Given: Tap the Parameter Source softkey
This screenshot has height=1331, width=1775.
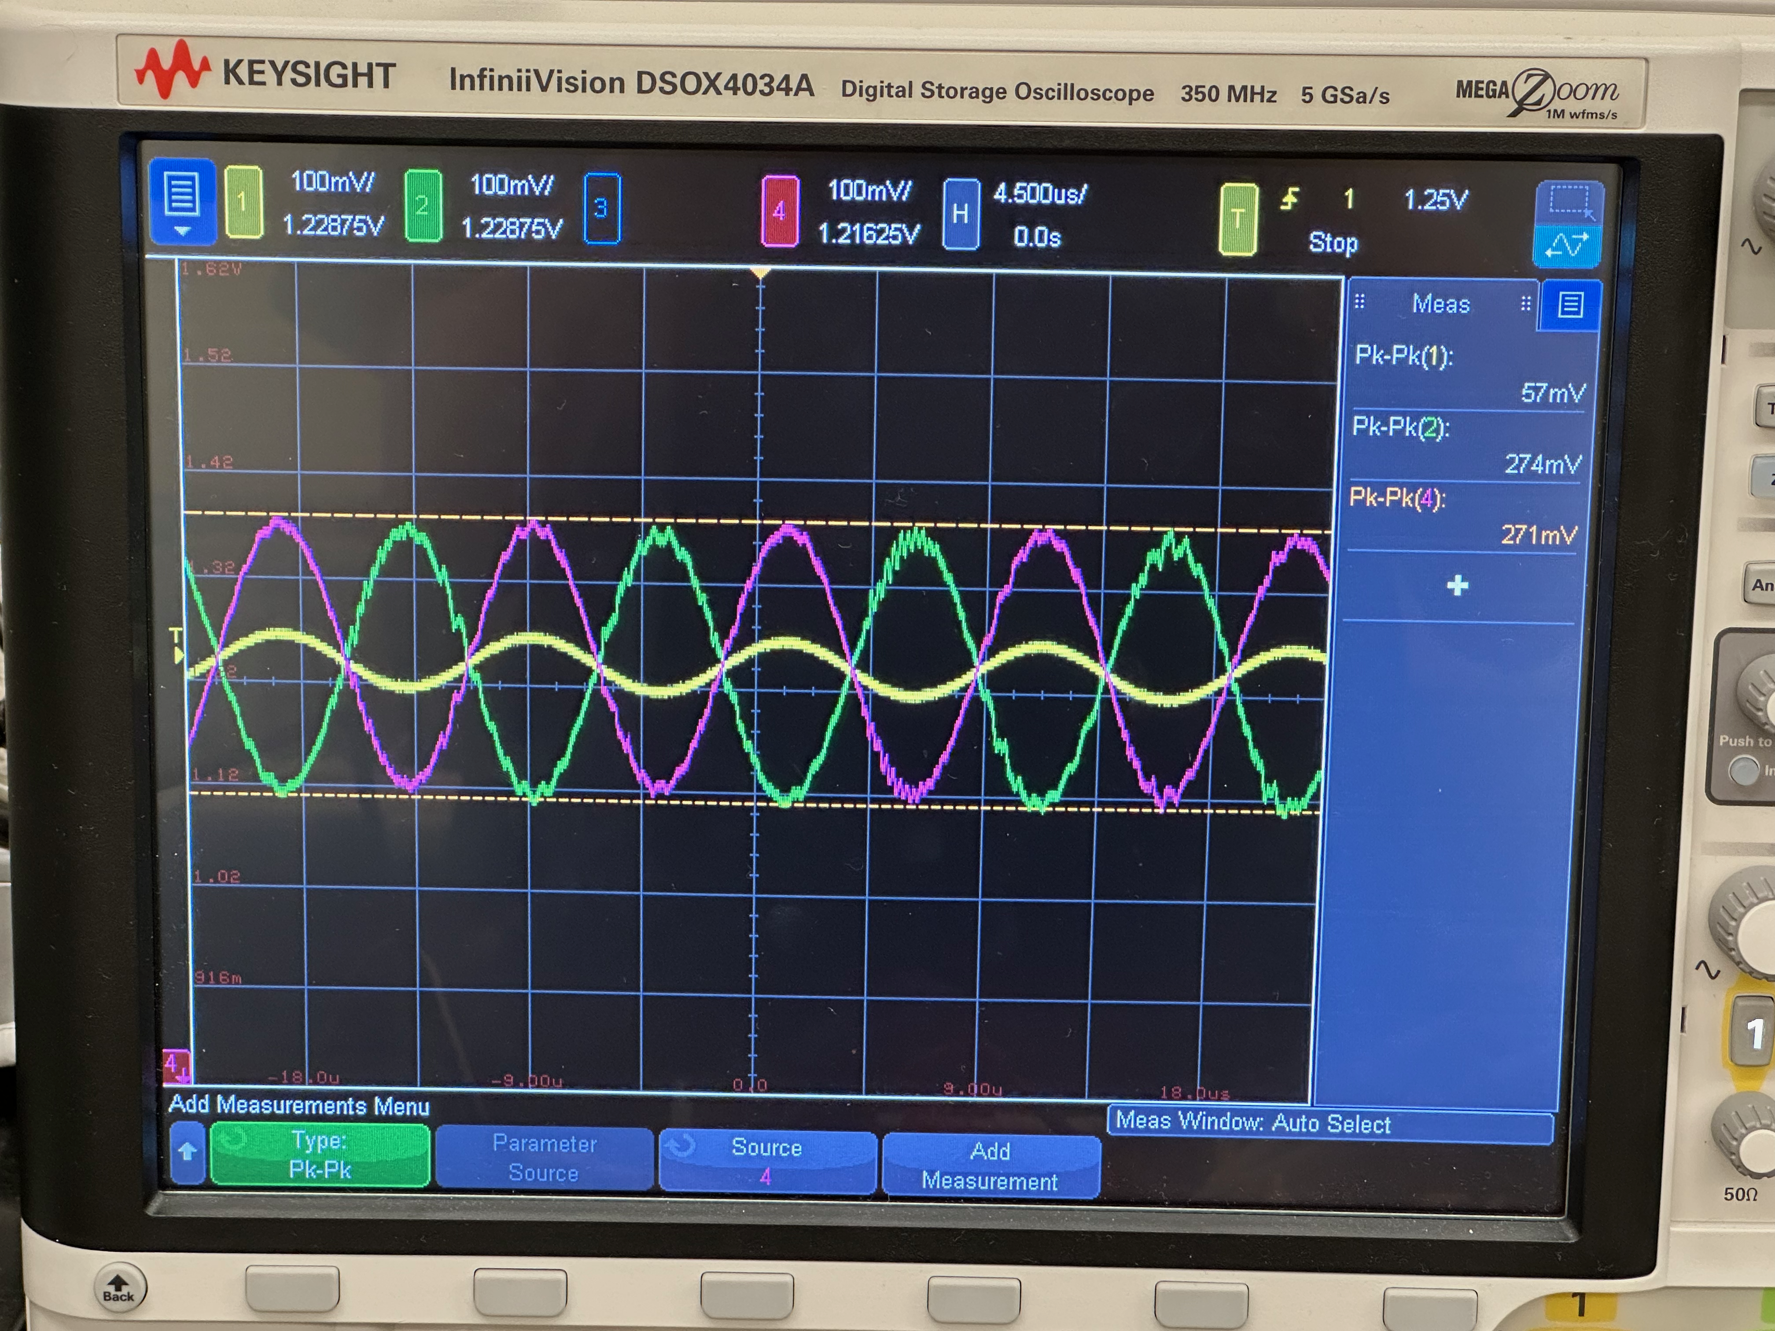Looking at the screenshot, I should 544,1158.
